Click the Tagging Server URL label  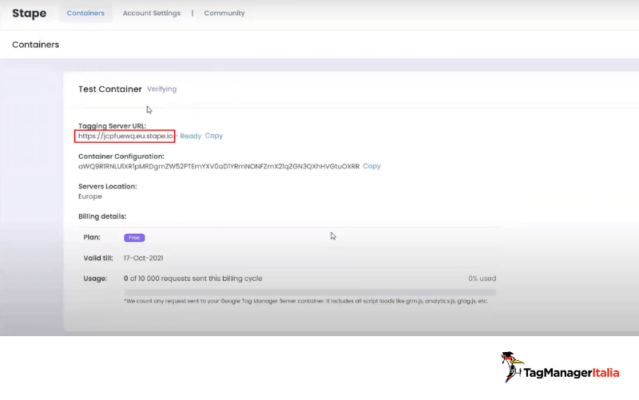point(112,126)
